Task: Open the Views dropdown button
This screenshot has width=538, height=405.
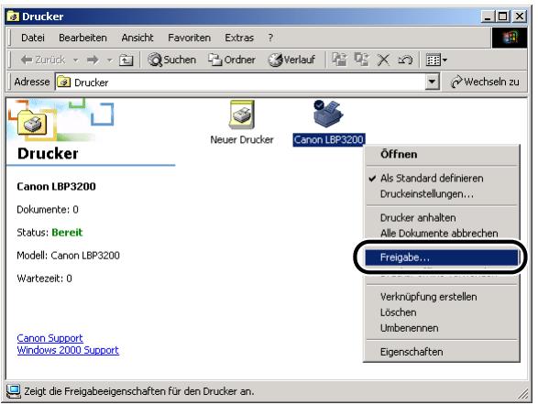Action: [436, 60]
